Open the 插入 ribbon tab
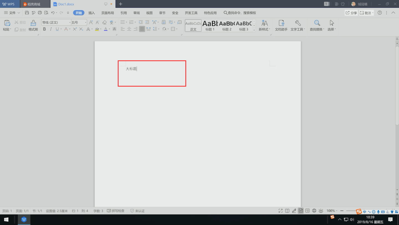 click(91, 13)
